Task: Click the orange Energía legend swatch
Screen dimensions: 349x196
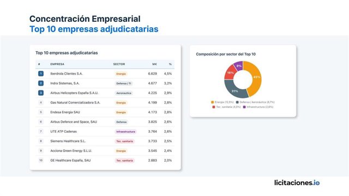Action: click(x=212, y=102)
